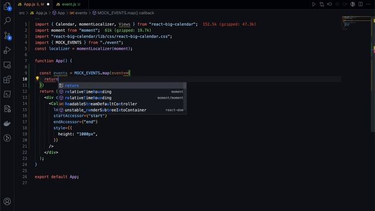The width and height of the screenshot is (375, 211).
Task: Click the split editor right icon
Action: tap(360, 4)
